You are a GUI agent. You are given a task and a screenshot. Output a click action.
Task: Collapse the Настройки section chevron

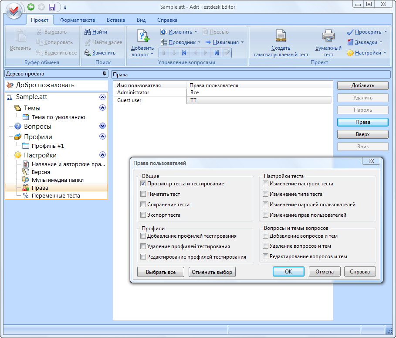coord(102,155)
